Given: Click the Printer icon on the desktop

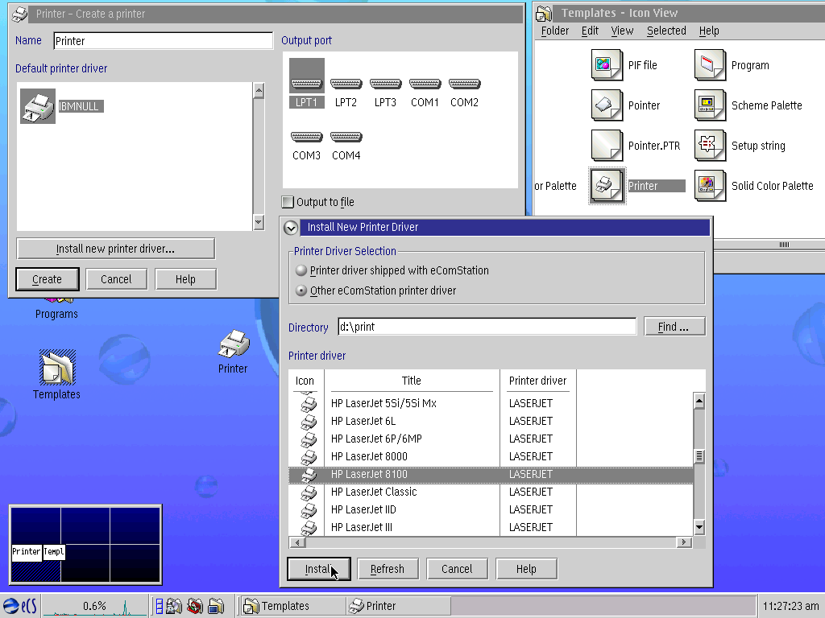Looking at the screenshot, I should pyautogui.click(x=233, y=344).
